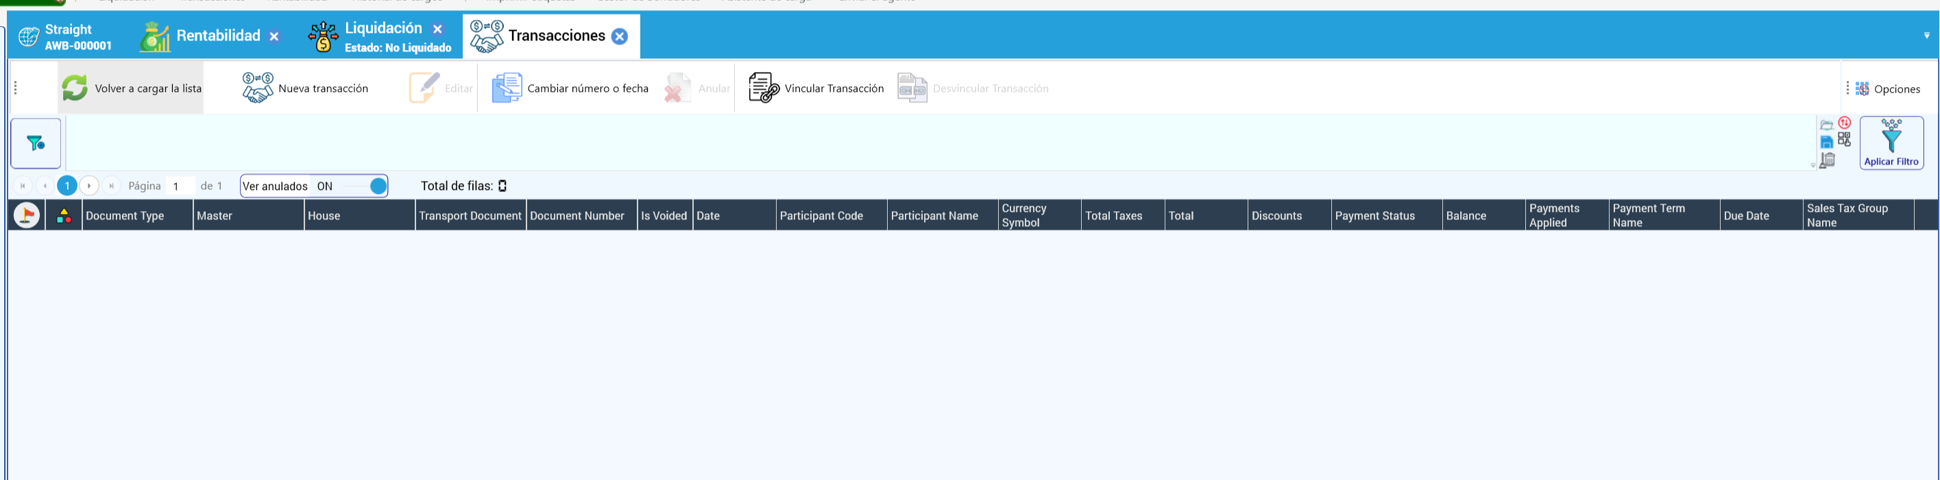1940x480 pixels.
Task: Expand the tab overflow arrow in blue bar
Action: 1927,36
